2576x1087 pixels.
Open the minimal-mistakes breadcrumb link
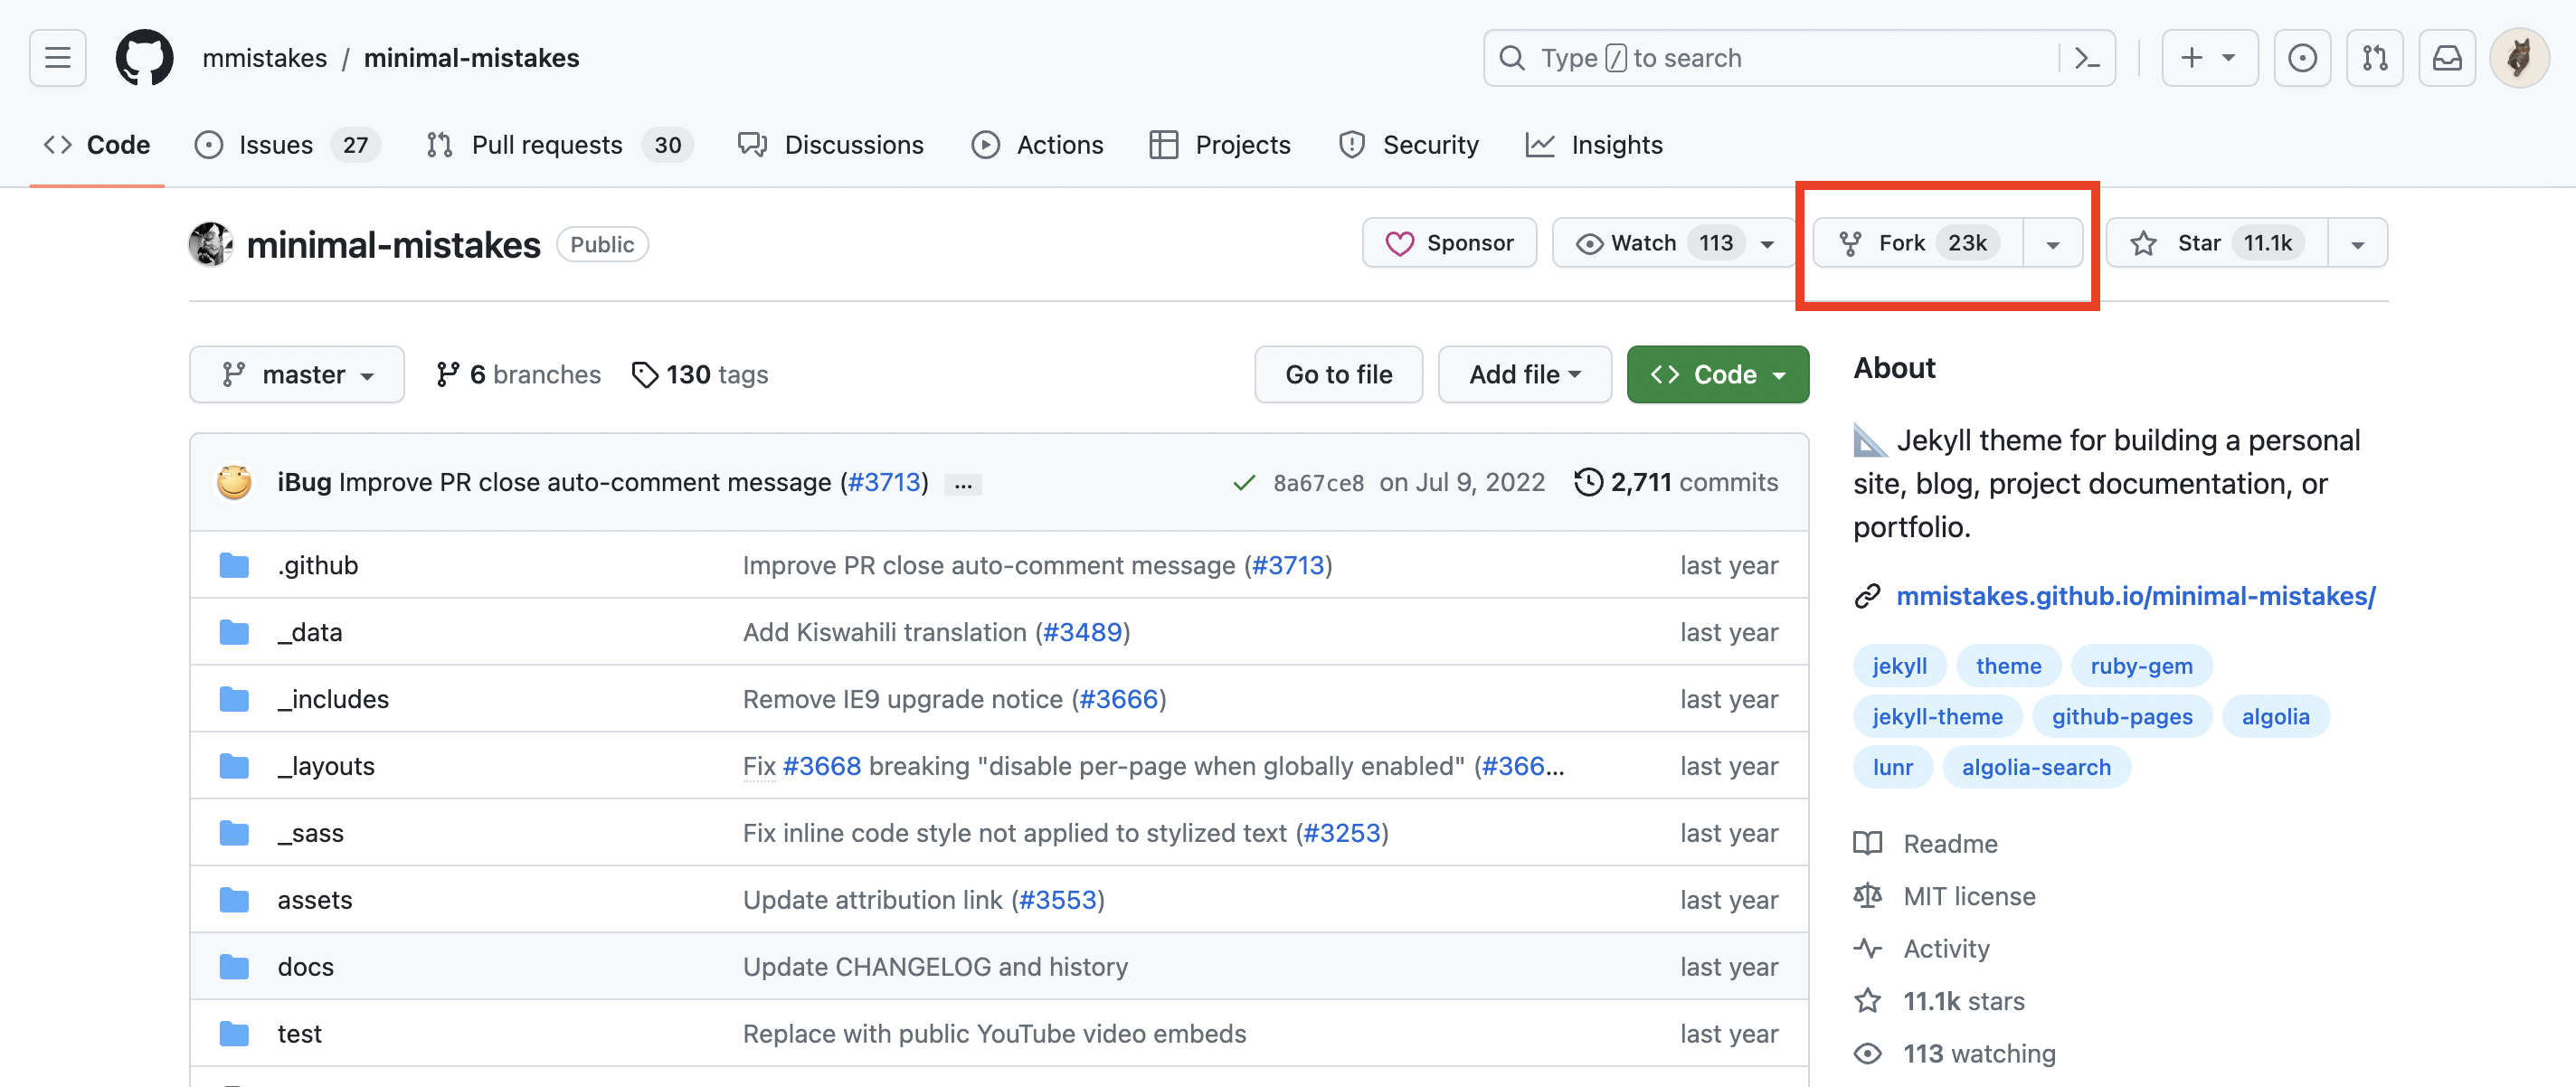coord(471,58)
